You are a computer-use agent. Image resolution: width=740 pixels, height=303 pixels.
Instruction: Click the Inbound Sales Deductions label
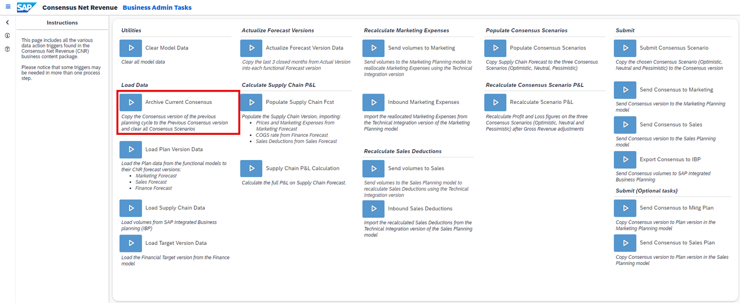[420, 208]
